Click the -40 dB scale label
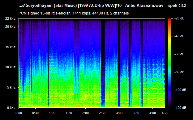The image size is (193, 120). click(179, 36)
